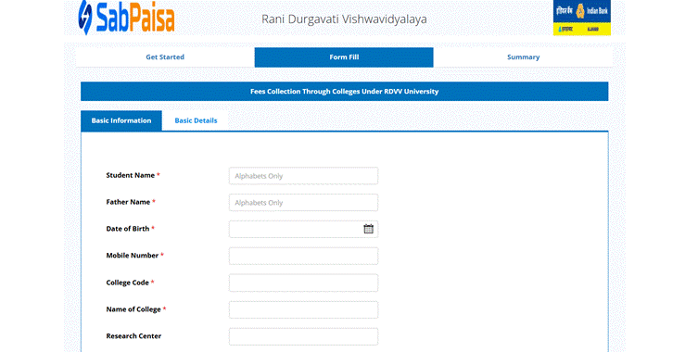
Task: Click the 'Rani Durgavati Vishwavidyalaya' heading
Action: tap(344, 19)
